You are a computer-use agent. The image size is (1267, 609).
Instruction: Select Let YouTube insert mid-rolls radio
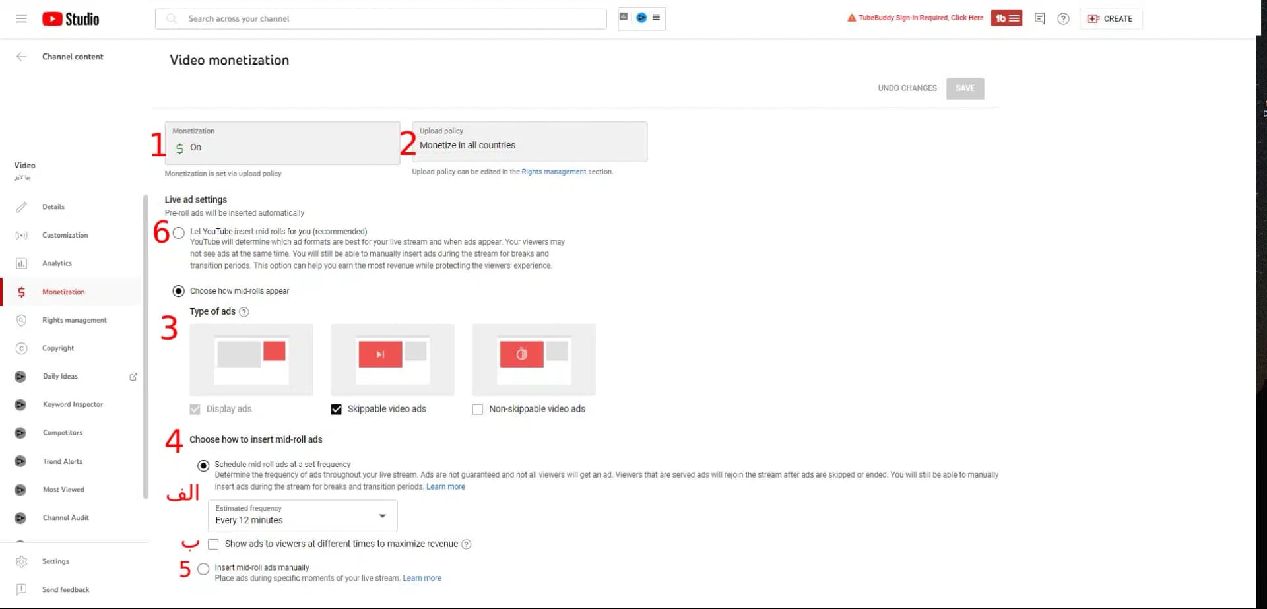pos(178,233)
